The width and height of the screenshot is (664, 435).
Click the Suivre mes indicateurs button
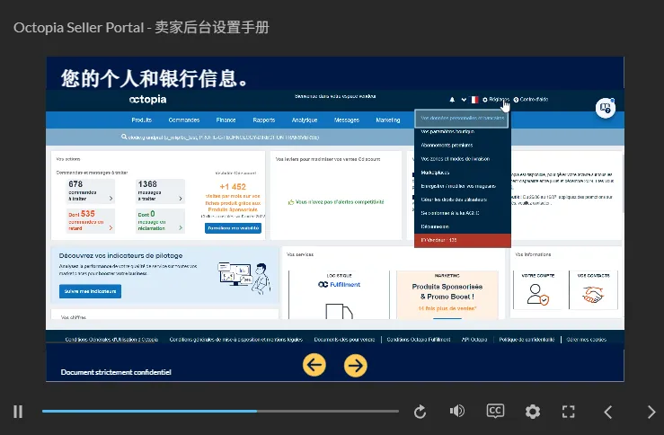click(90, 291)
